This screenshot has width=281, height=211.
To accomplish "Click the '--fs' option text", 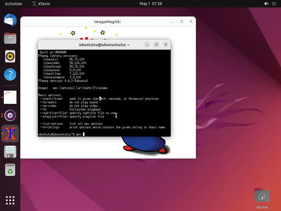I will click(43, 109).
